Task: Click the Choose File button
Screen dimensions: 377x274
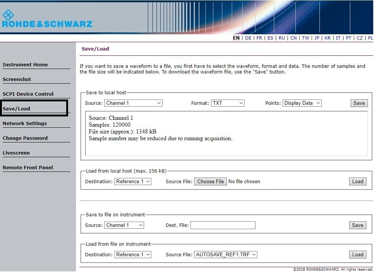Action: click(210, 182)
